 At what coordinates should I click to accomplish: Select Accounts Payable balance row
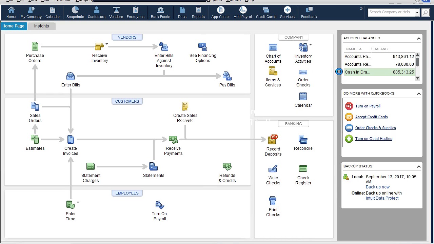point(379,57)
